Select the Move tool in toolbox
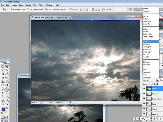This screenshot has height=122, width=163. click(x=7, y=67)
